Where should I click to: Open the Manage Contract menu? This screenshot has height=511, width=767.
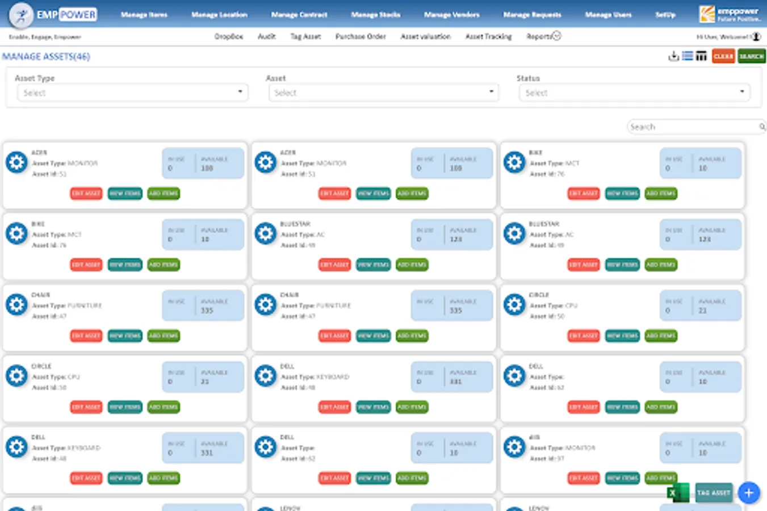(299, 15)
